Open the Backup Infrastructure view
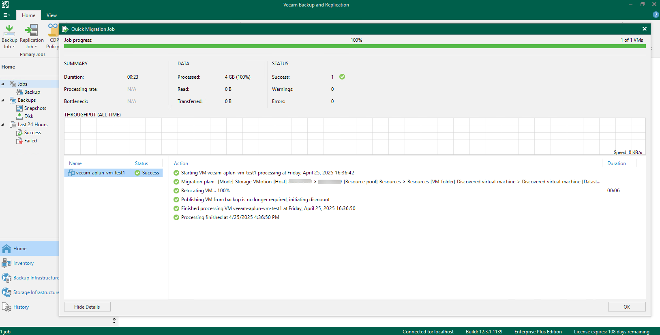This screenshot has height=335, width=660. tap(29, 278)
